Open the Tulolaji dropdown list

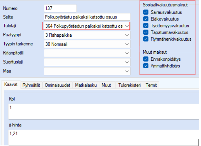(126, 26)
